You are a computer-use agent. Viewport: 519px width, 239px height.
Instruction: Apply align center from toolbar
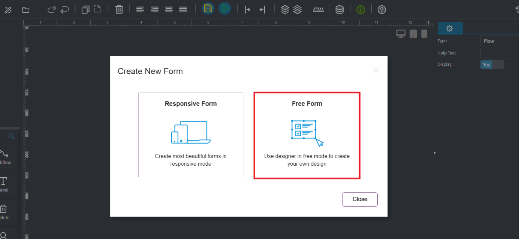click(x=169, y=10)
